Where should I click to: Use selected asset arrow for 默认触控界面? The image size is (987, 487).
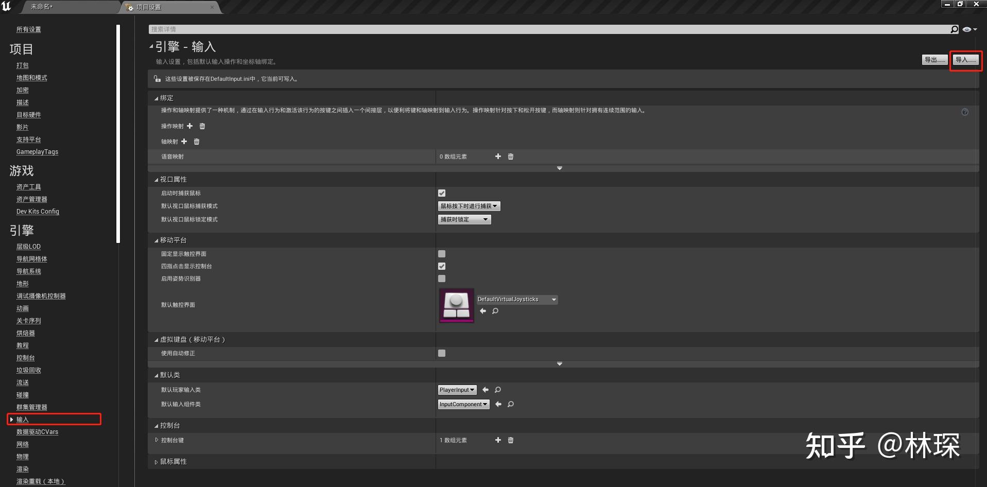[482, 311]
